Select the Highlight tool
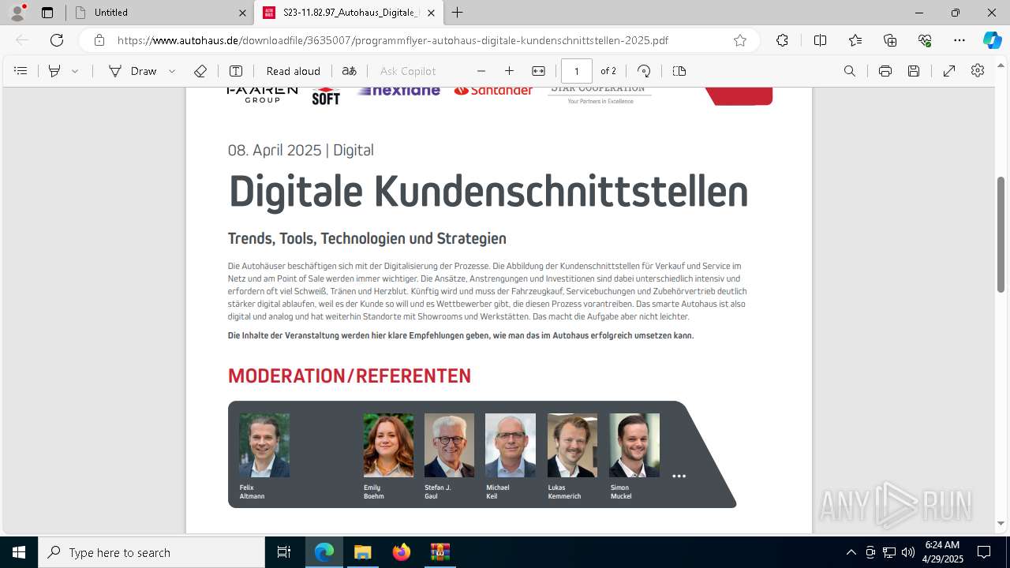Screen dimensions: 1010x568 point(54,71)
